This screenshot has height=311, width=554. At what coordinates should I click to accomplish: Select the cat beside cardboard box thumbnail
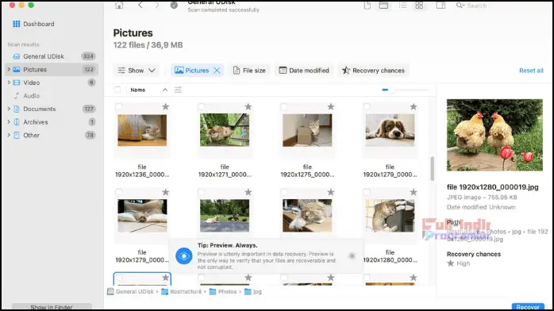point(307,130)
